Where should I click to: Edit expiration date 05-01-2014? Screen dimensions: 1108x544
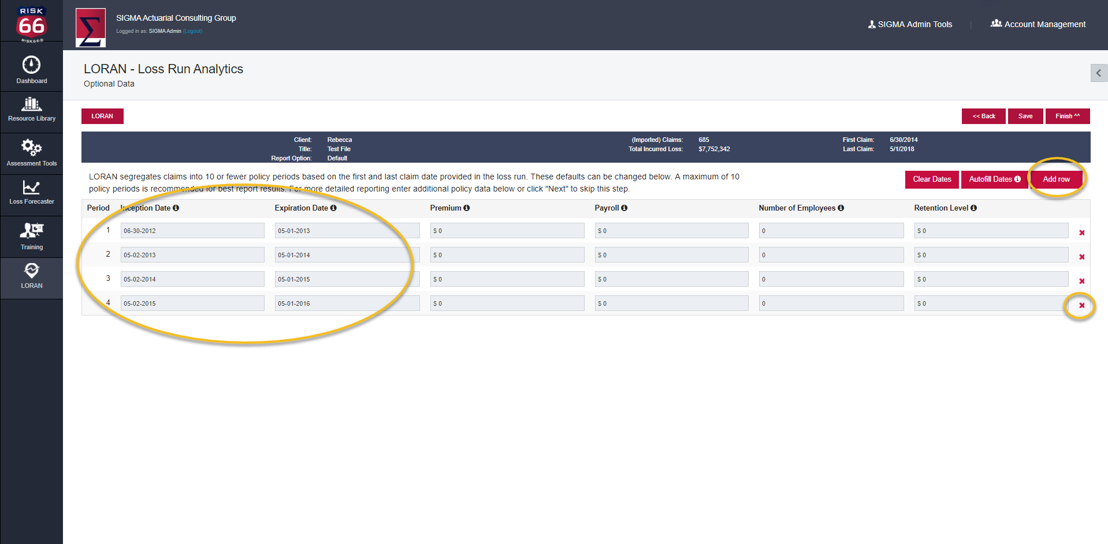[x=347, y=255]
